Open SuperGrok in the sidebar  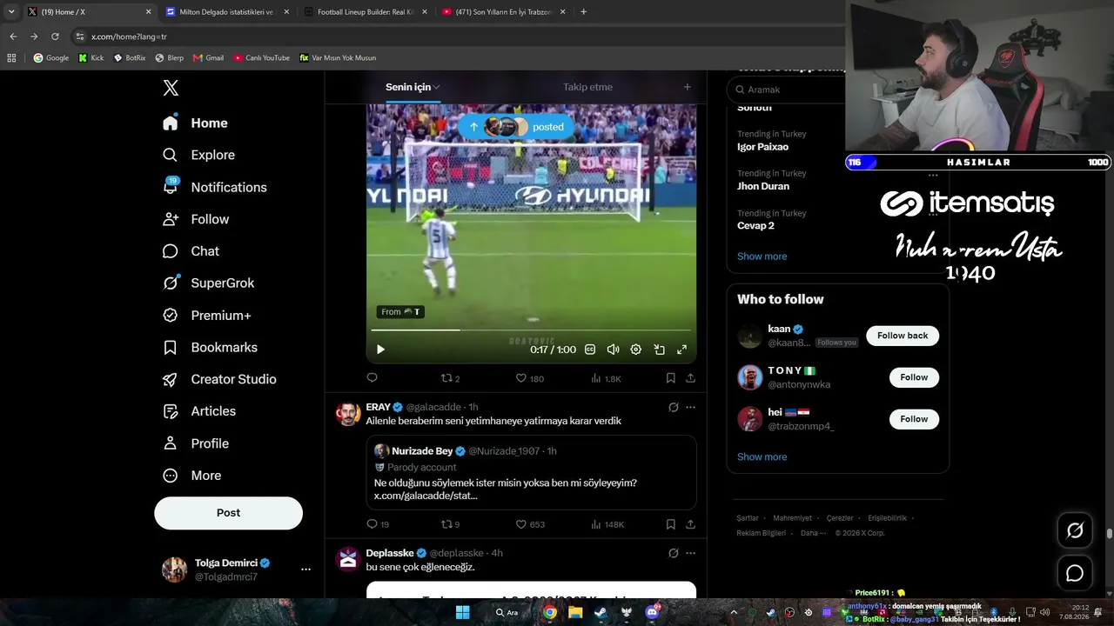(209, 283)
